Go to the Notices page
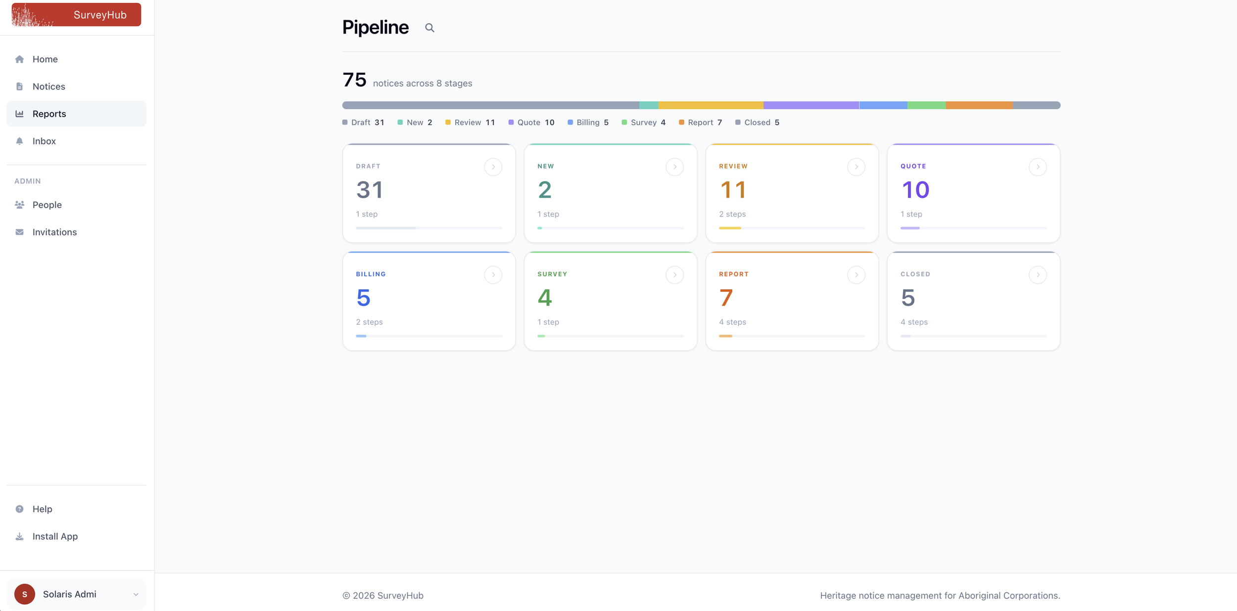The width and height of the screenshot is (1237, 611). (76, 87)
